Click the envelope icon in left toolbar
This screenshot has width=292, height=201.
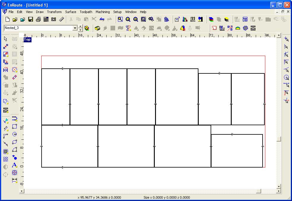point(6,110)
